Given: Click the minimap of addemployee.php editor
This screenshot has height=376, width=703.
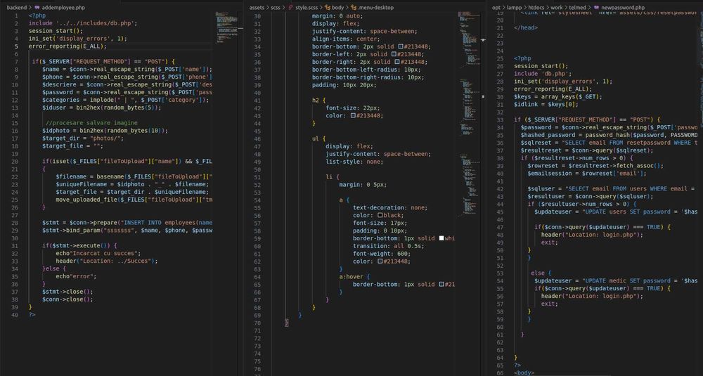Looking at the screenshot, I should 226,28.
